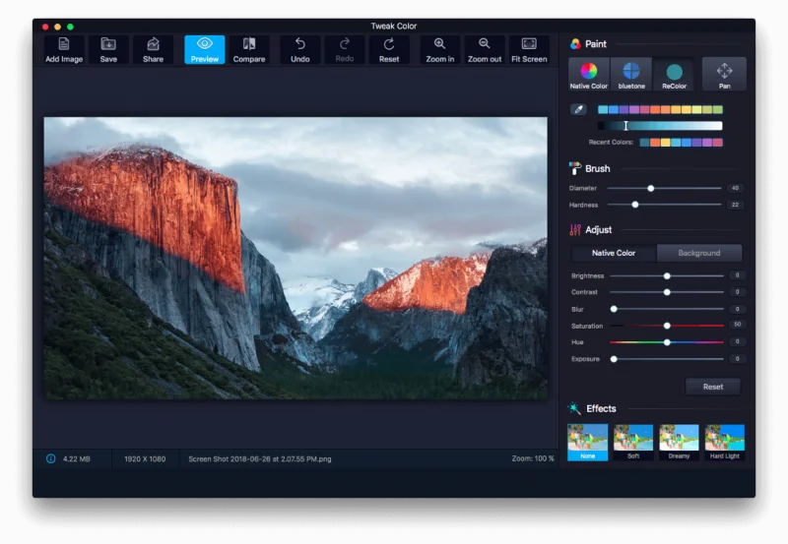Click the color shade gradient bar
Viewport: 788px width, 544px height.
660,126
